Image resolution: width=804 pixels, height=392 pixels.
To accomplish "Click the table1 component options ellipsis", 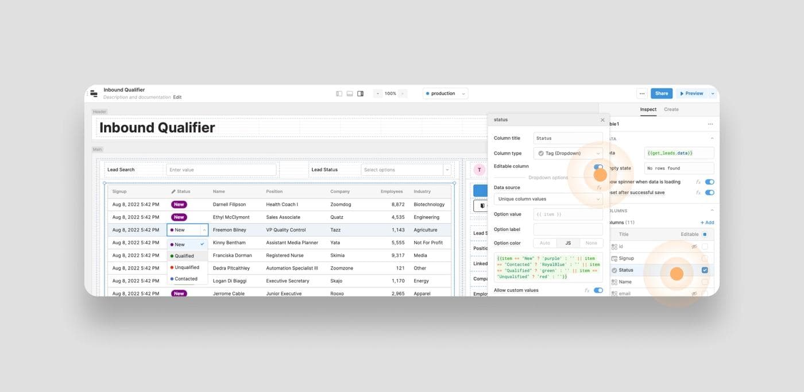I will [710, 124].
